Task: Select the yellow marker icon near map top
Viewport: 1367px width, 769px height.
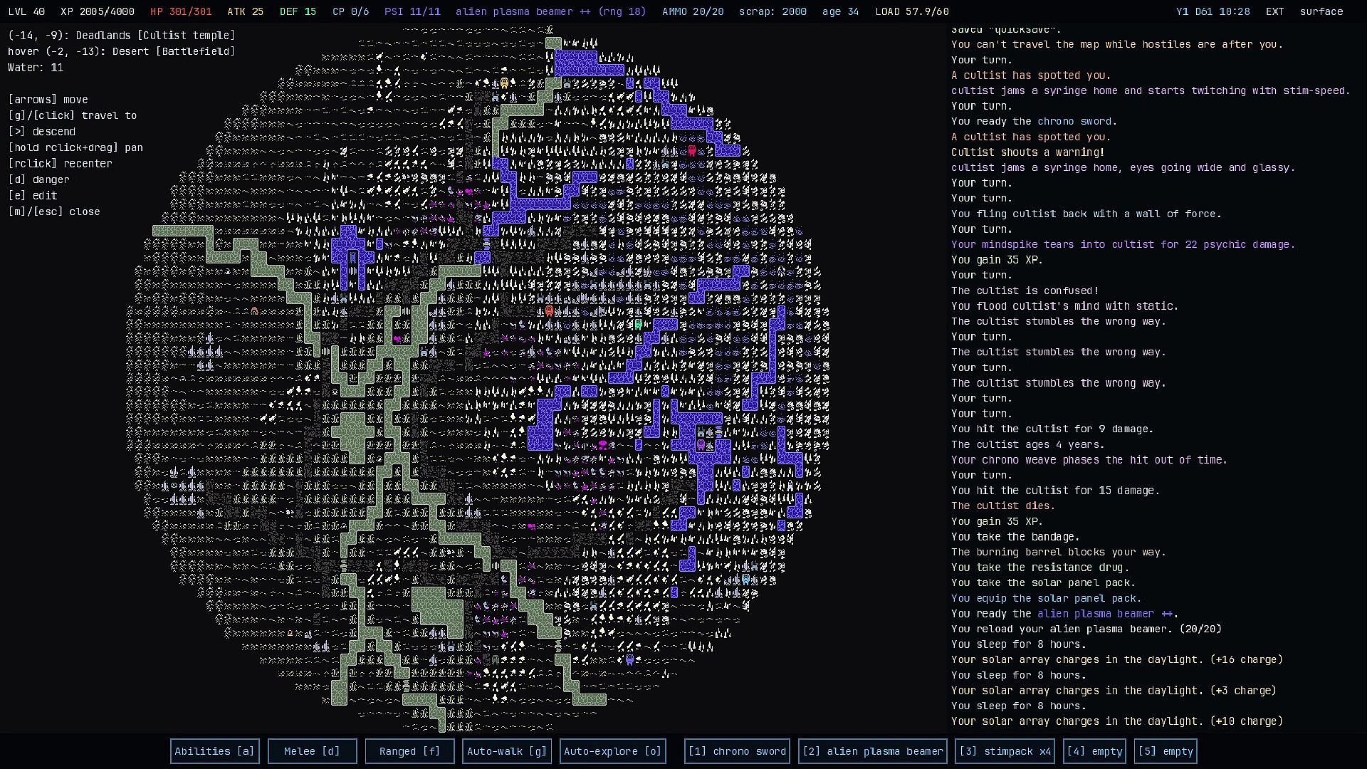Action: tap(505, 83)
